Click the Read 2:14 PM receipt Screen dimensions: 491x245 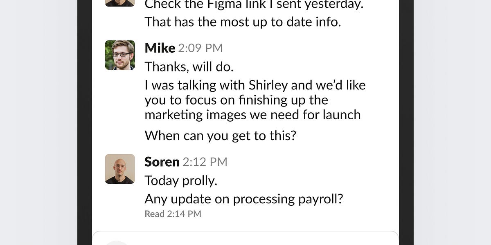(x=172, y=214)
